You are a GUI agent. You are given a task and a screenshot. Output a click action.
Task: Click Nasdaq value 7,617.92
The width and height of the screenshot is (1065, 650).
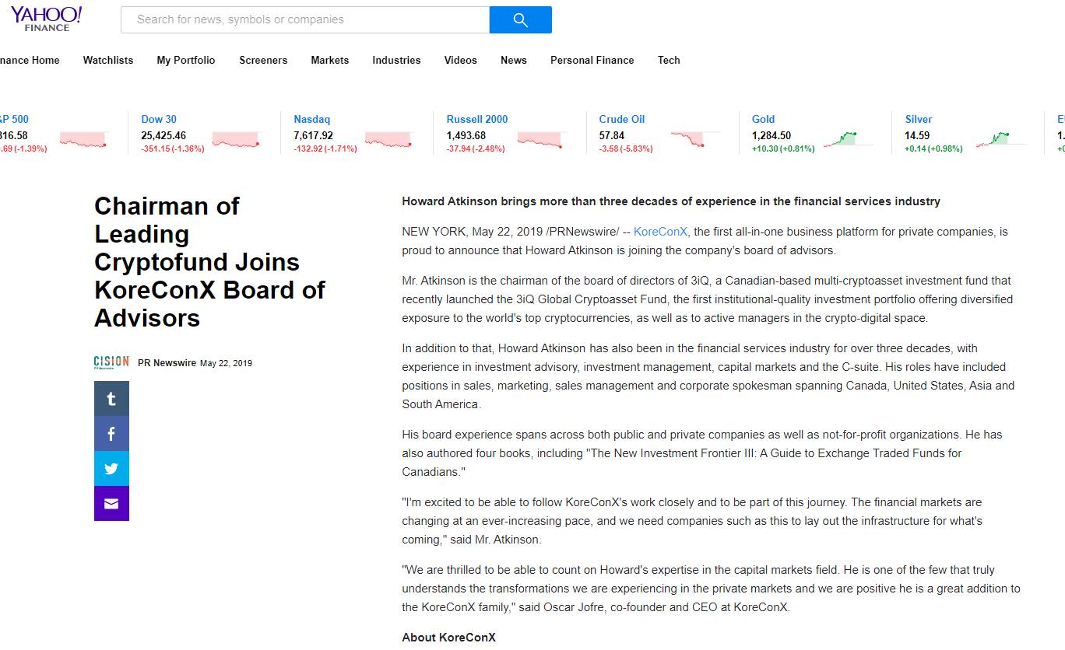pyautogui.click(x=314, y=135)
